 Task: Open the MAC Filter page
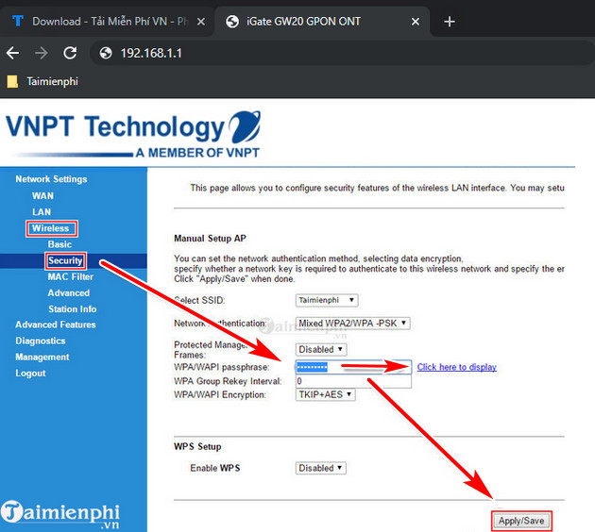click(x=70, y=276)
